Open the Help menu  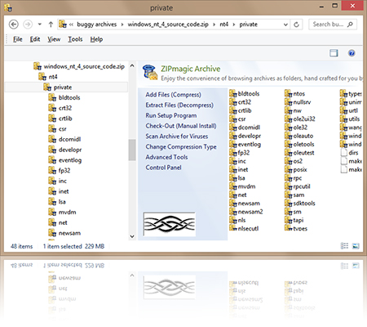pyautogui.click(x=96, y=39)
